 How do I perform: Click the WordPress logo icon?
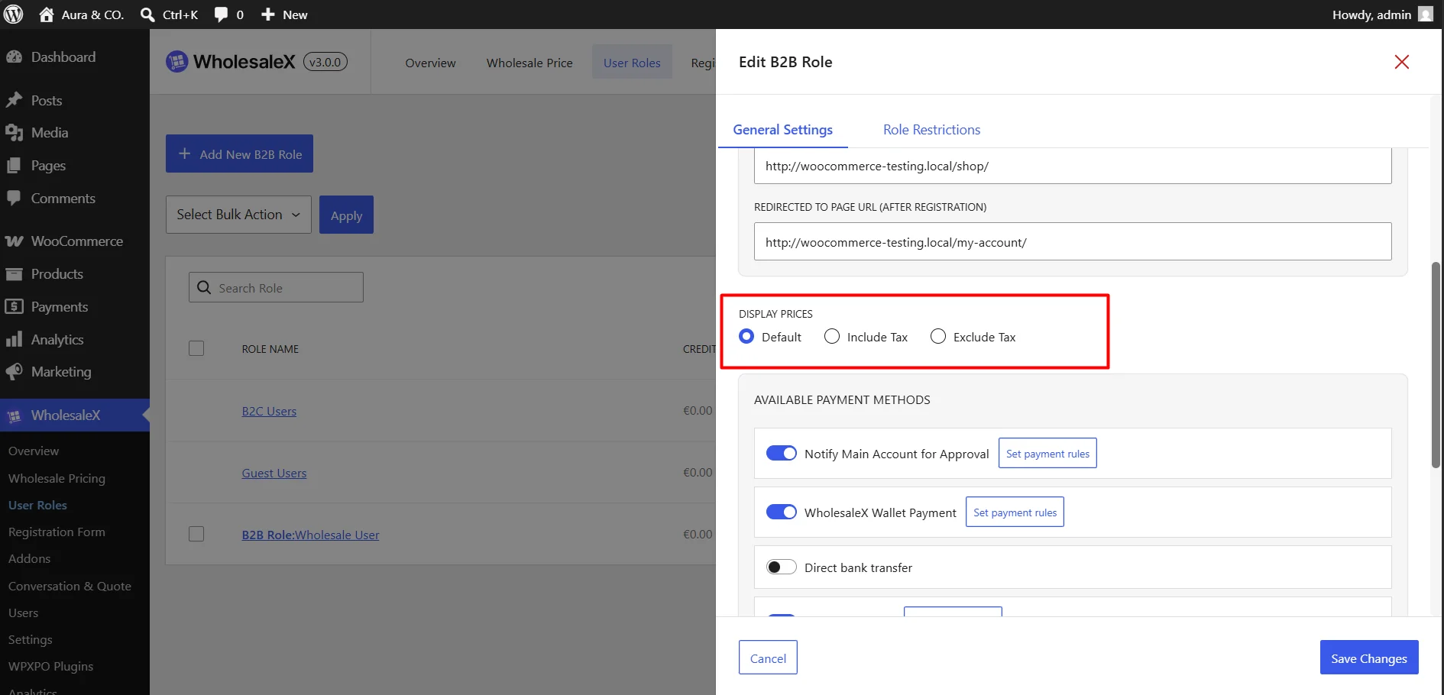pyautogui.click(x=14, y=15)
